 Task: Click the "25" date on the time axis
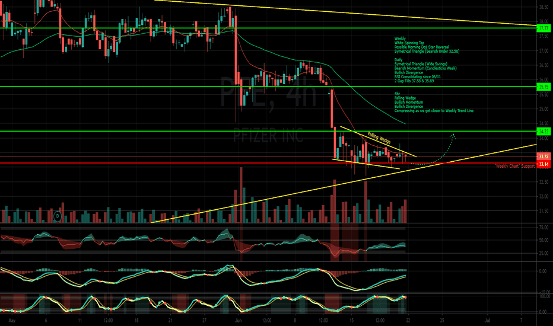coord(442,321)
